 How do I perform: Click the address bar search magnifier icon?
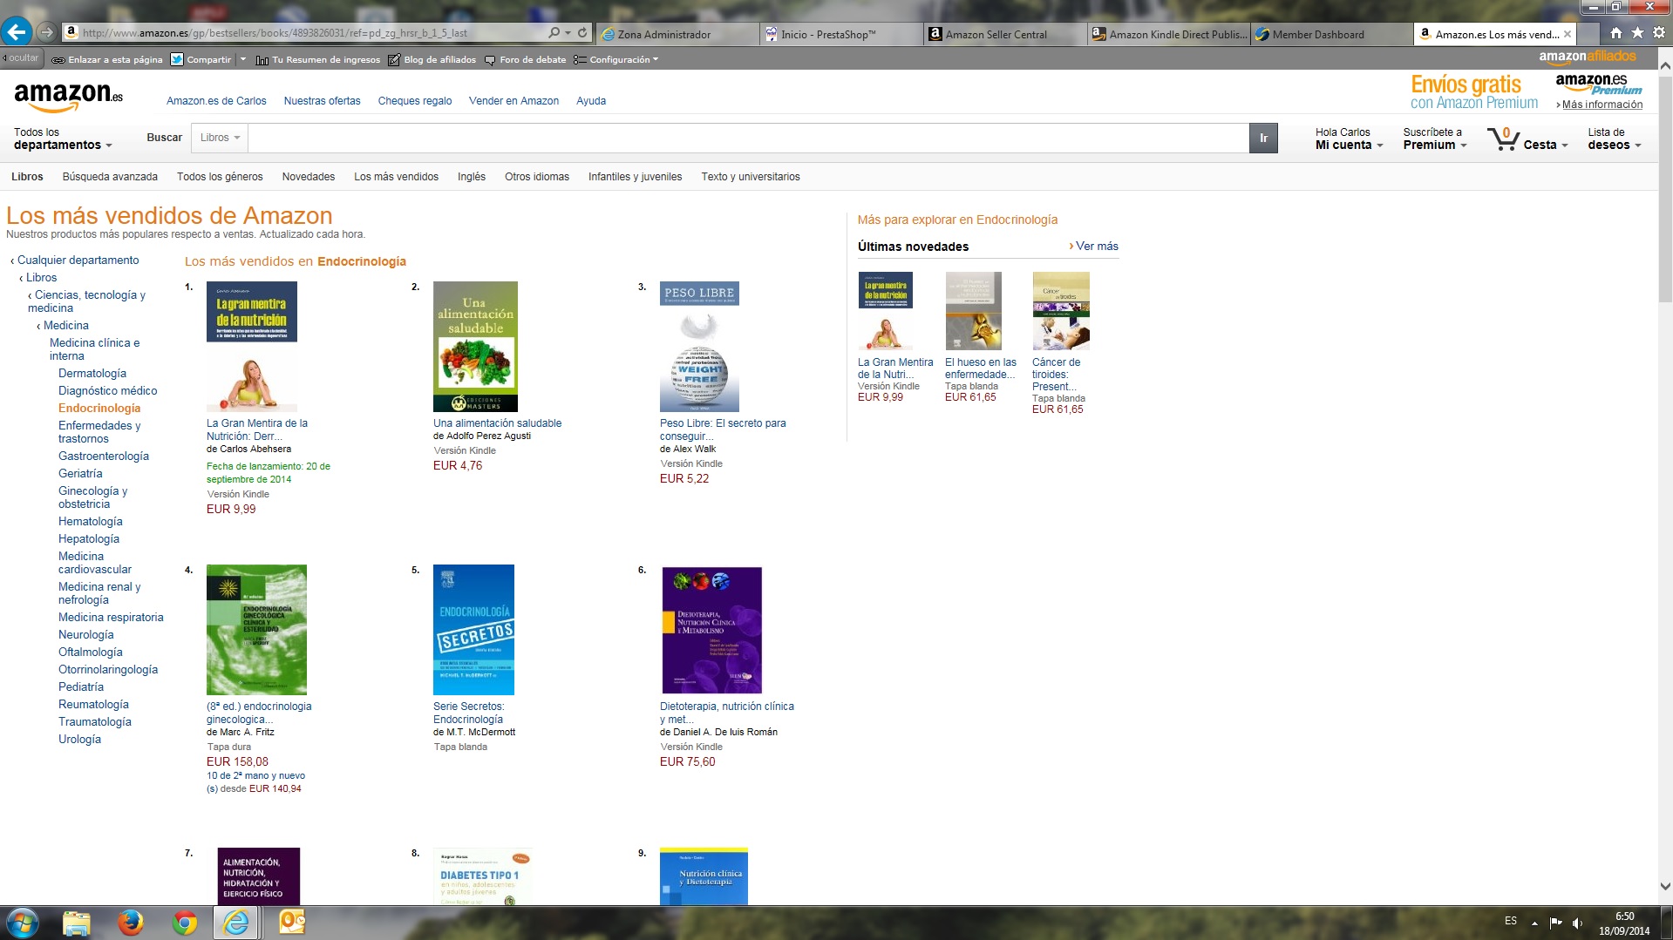(x=554, y=33)
